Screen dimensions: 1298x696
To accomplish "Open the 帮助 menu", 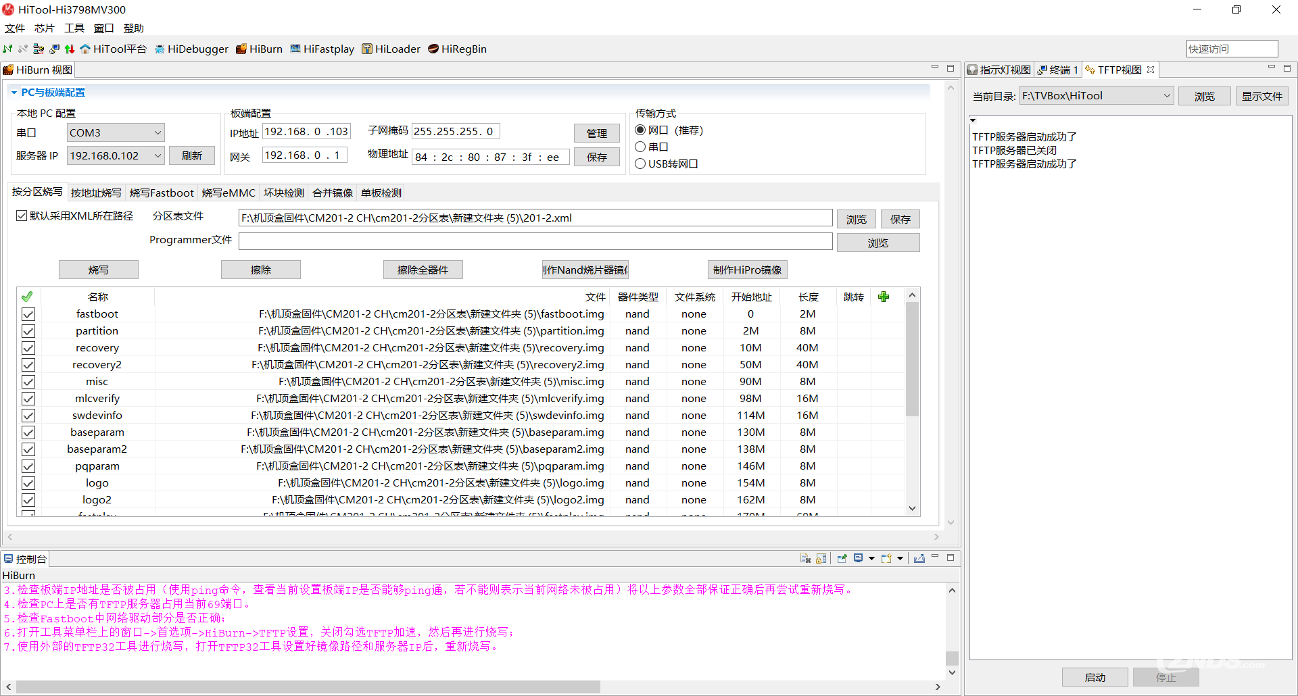I will [x=134, y=28].
